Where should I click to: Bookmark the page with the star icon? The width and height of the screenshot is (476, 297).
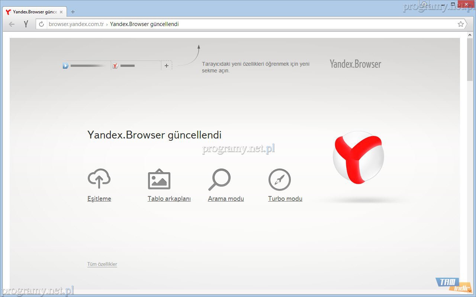tap(461, 24)
